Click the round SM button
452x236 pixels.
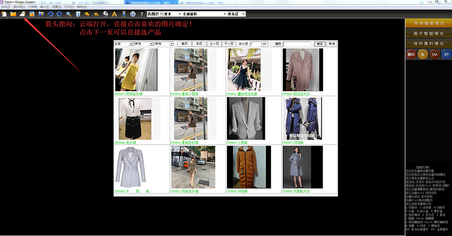click(434, 55)
